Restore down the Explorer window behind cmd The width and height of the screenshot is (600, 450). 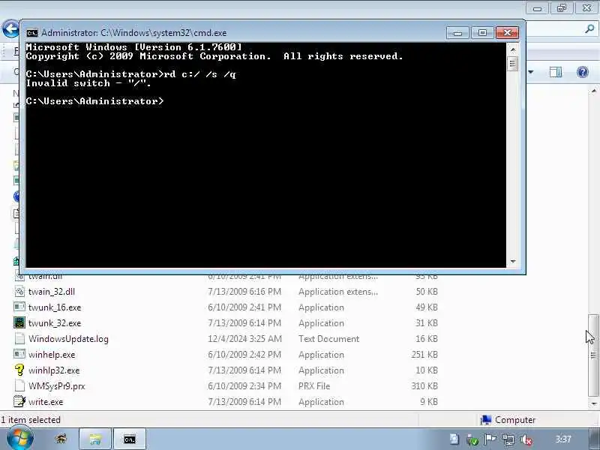tap(561, 8)
